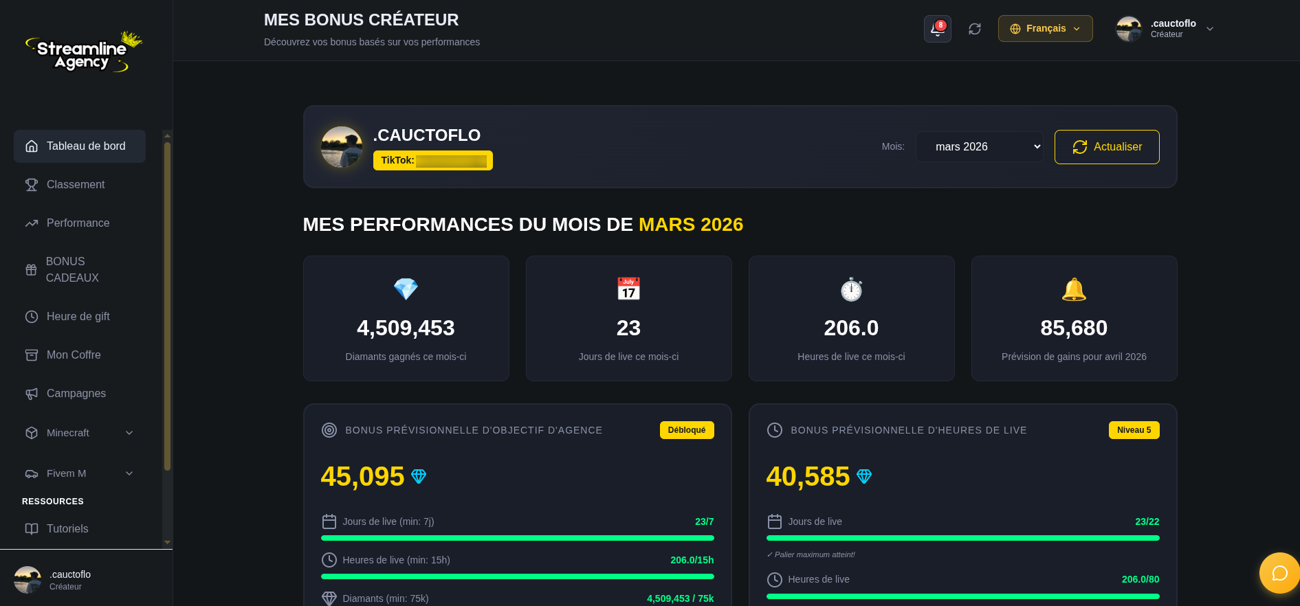Click the gift icon for BONUS CADEAUX

32,270
